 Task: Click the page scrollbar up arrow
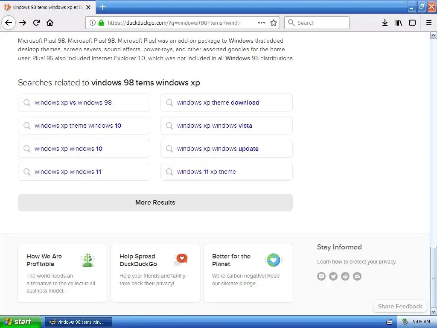click(434, 35)
